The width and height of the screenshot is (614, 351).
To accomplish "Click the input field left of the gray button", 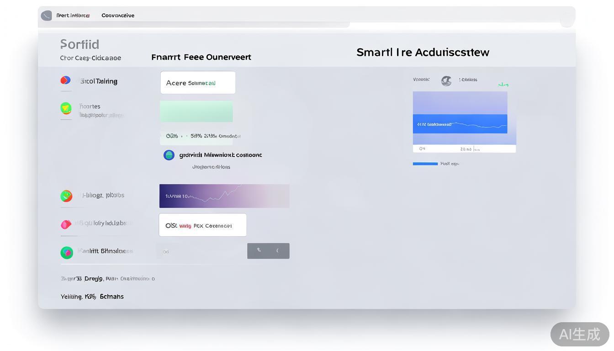I will [x=202, y=251].
